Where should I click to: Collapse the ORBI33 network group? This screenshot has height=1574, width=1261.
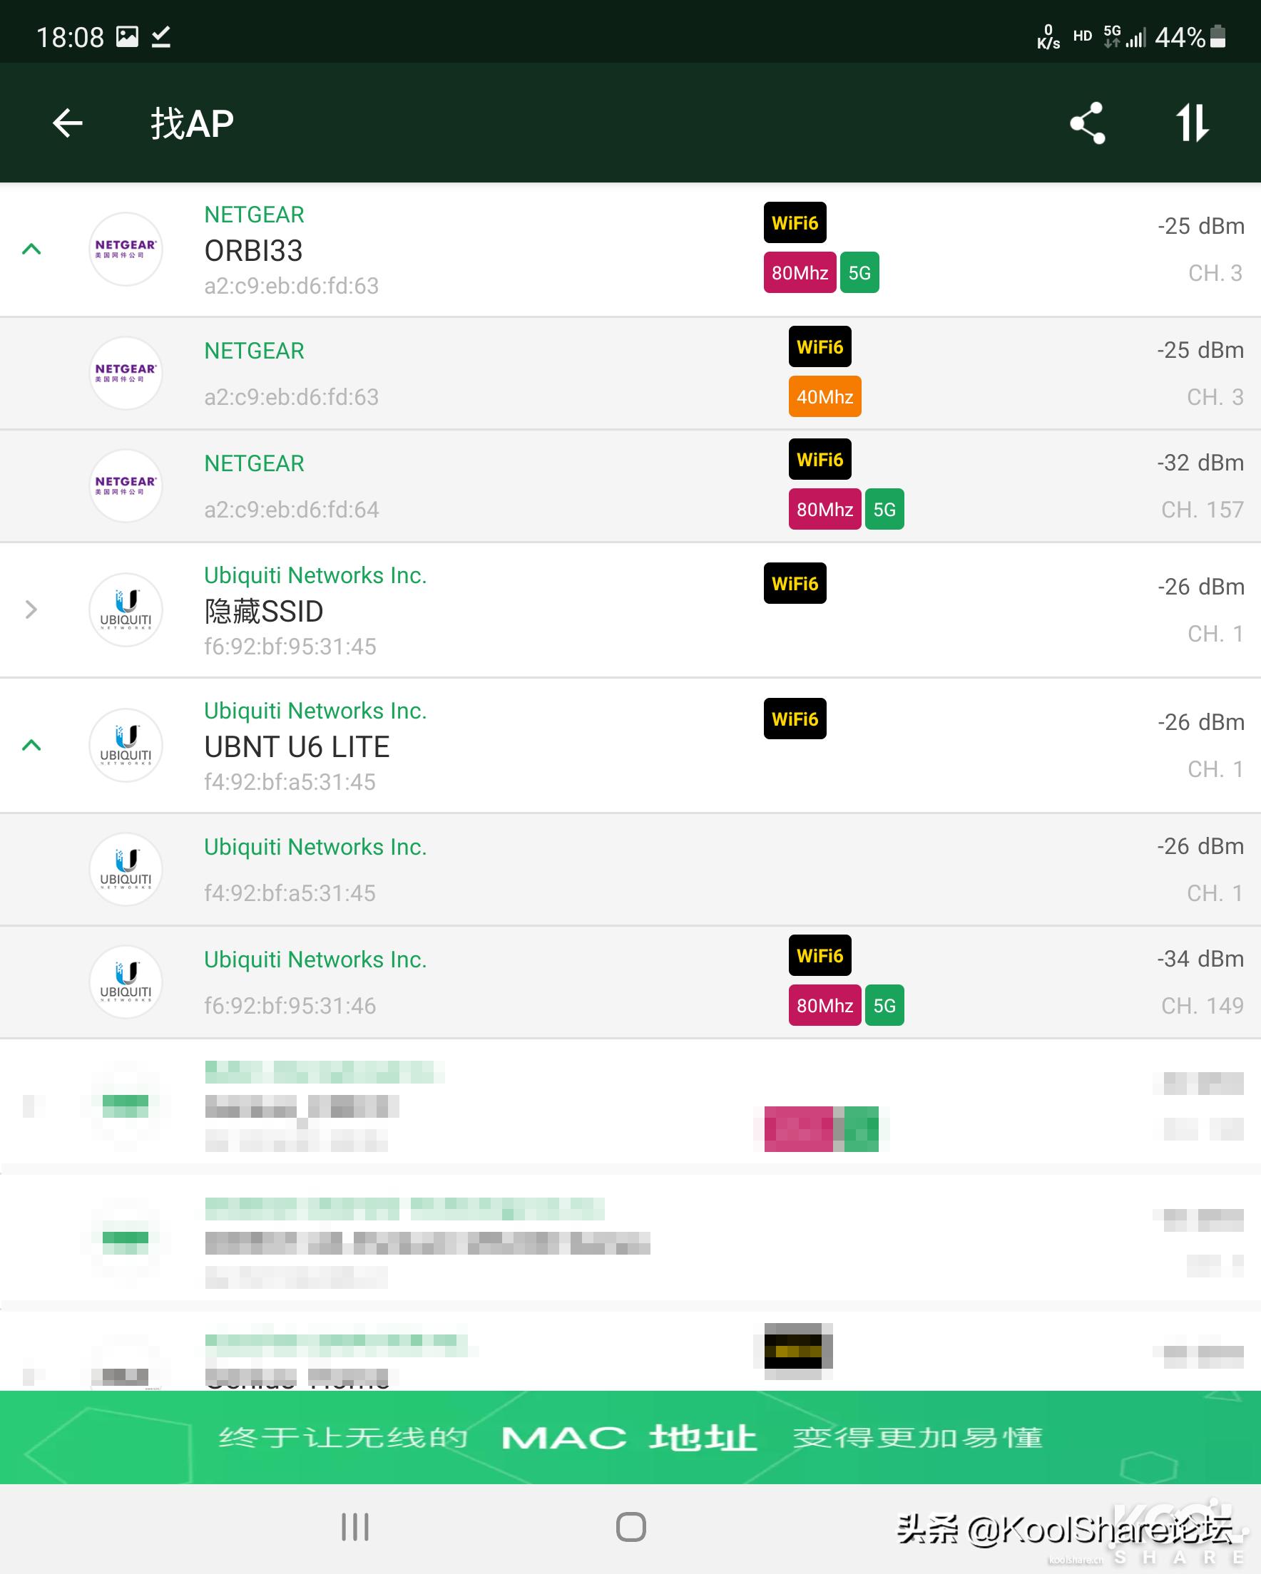point(31,249)
